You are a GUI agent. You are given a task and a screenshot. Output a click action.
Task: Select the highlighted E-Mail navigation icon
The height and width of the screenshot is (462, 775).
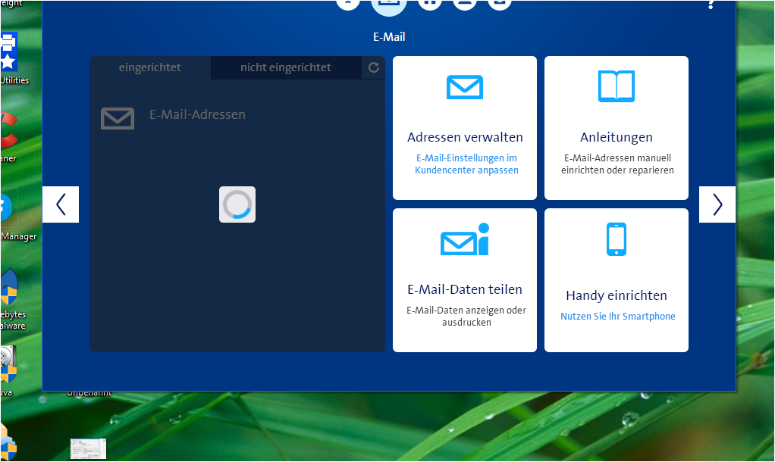tap(388, 4)
